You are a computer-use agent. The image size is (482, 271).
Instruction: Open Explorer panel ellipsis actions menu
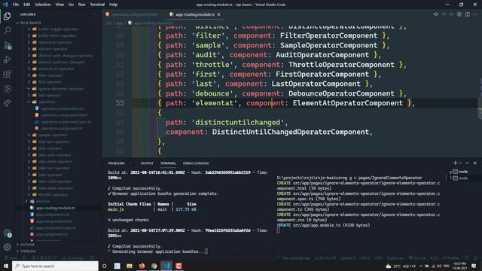(x=94, y=14)
